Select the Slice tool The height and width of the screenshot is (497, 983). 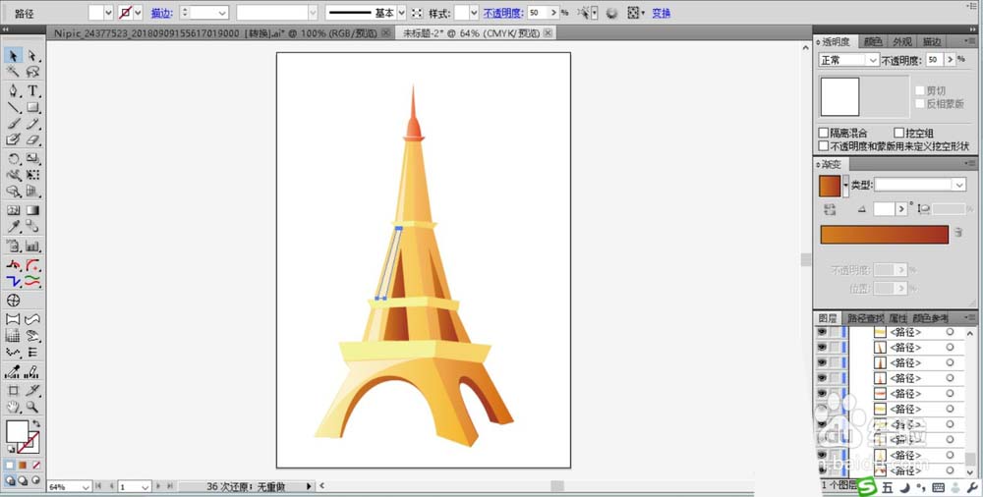point(32,391)
